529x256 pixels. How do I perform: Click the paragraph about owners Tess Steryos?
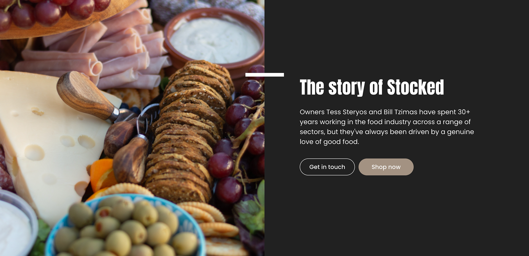point(387,127)
